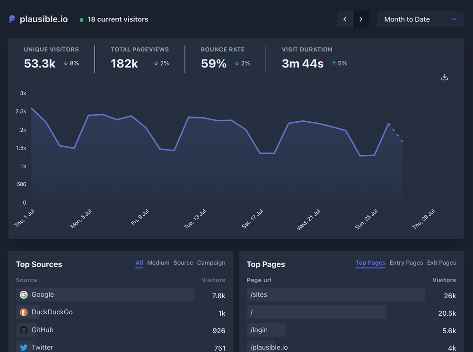Switch to the Entry Pages tab
The width and height of the screenshot is (473, 352).
(x=406, y=263)
